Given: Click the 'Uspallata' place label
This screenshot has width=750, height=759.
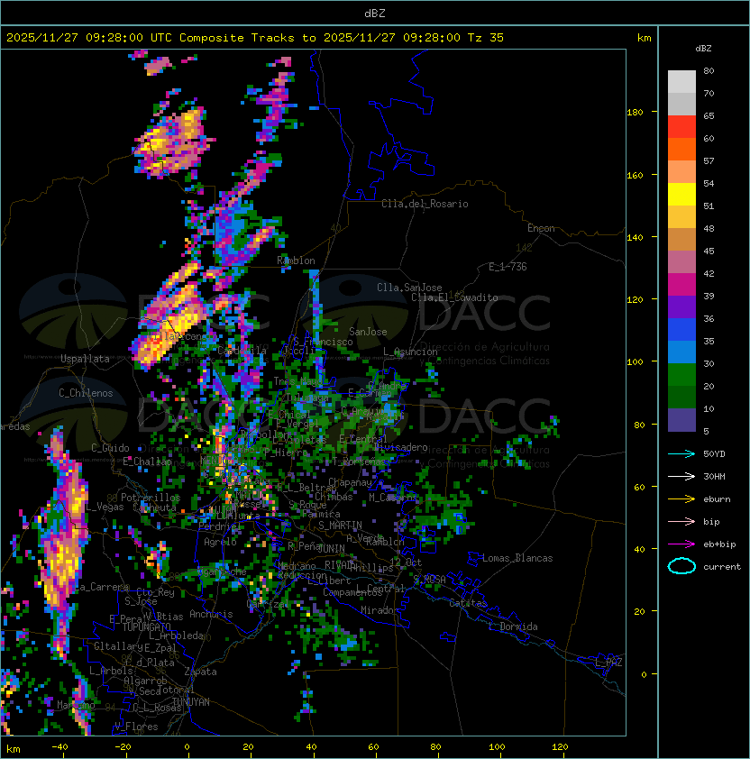Looking at the screenshot, I should coord(86,359).
